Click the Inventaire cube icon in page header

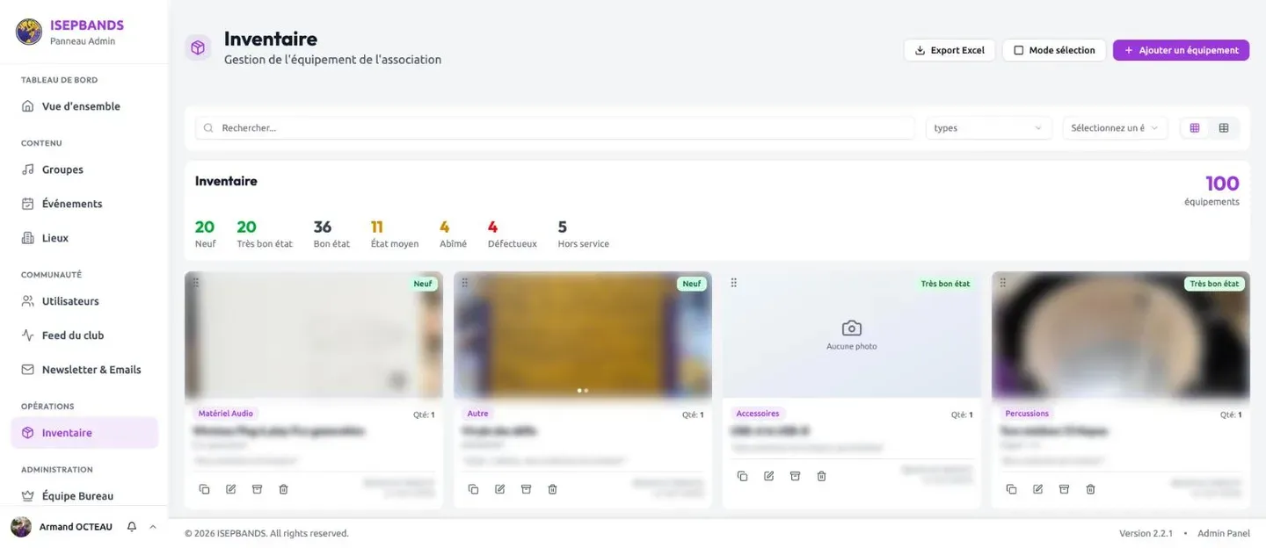tap(198, 48)
